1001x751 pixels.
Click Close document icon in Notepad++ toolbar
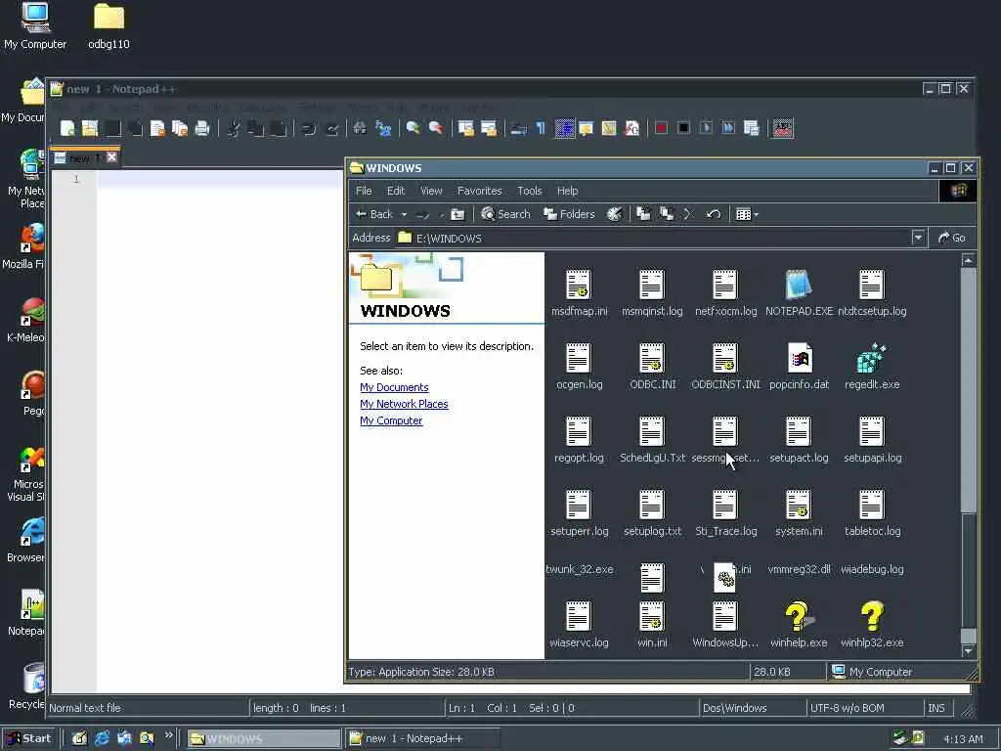[157, 128]
